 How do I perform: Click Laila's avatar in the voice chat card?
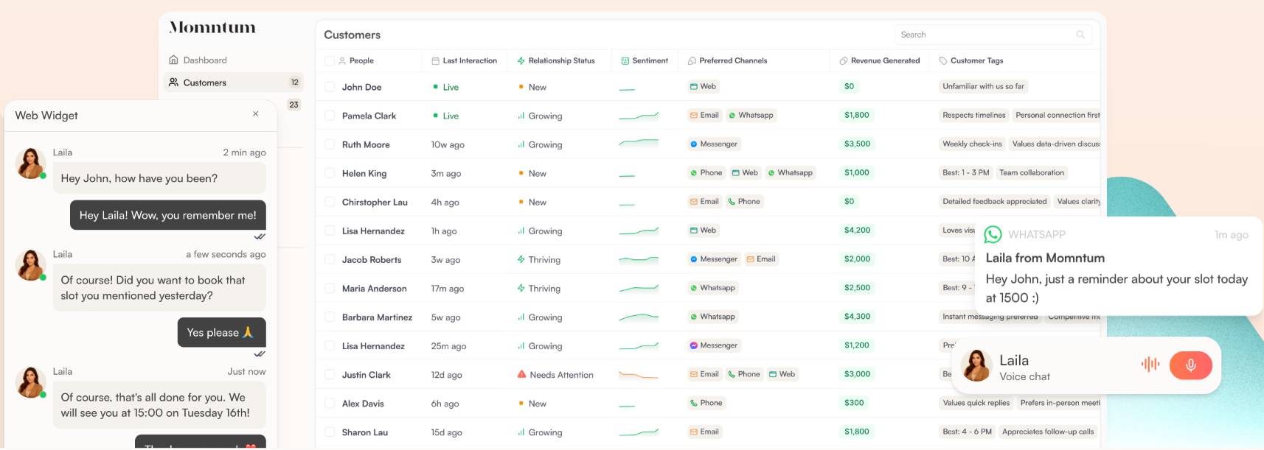pos(976,365)
